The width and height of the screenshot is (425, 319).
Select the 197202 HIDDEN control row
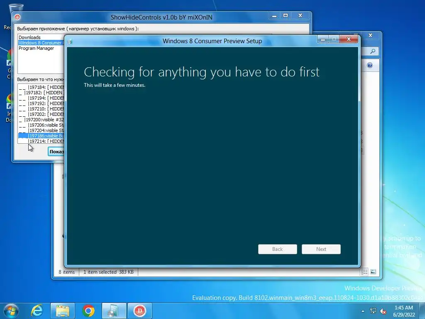(42, 114)
